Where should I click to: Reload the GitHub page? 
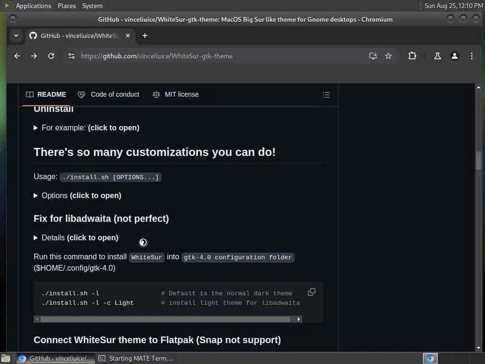[51, 56]
